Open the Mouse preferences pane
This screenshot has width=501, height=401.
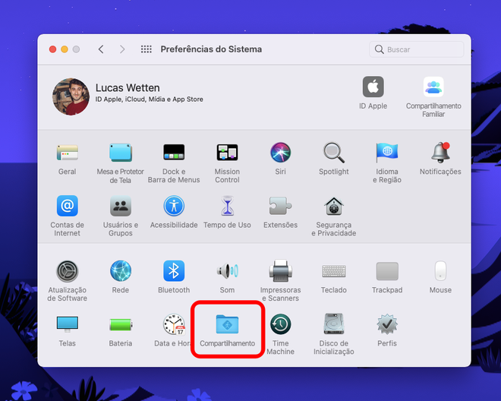440,271
